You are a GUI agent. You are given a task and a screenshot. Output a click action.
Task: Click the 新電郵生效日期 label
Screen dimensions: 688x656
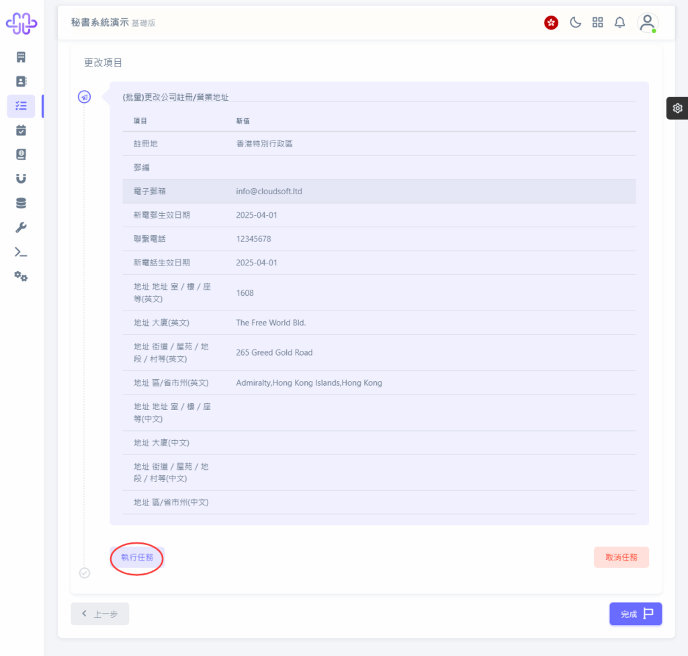pyautogui.click(x=161, y=215)
